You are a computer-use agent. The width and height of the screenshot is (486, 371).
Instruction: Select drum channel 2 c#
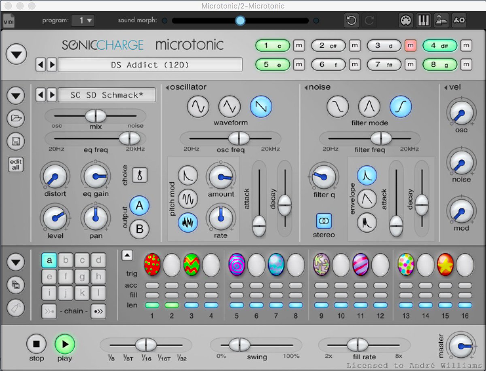pos(328,46)
